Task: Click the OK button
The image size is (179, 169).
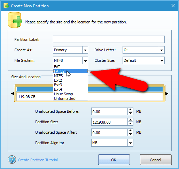Action: coord(114,160)
